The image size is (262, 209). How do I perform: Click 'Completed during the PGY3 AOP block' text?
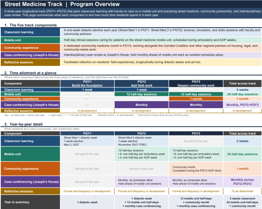tap(197, 170)
